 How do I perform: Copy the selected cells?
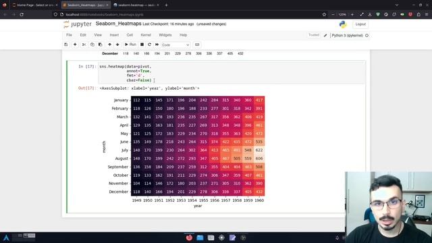[92, 45]
